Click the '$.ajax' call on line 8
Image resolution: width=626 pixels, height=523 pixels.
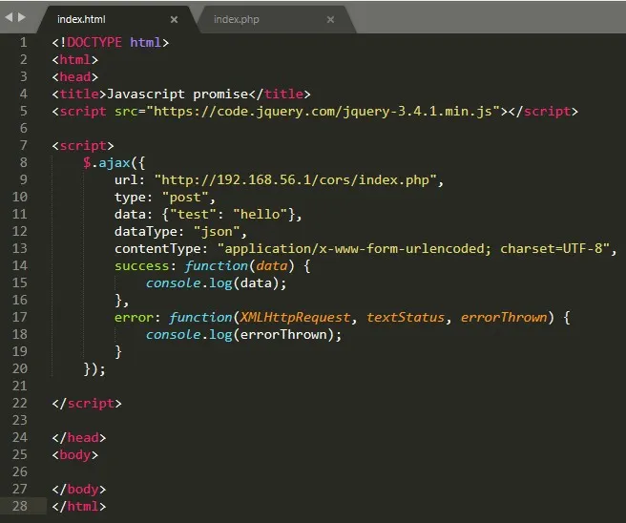pyautogui.click(x=107, y=163)
